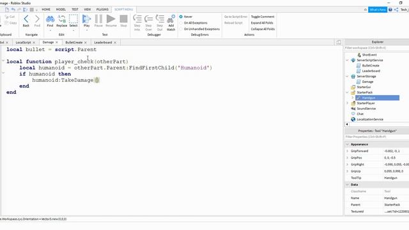Screen dimensions: 409x230
Task: Open the MODEL ribbon tab
Action: tap(61, 10)
